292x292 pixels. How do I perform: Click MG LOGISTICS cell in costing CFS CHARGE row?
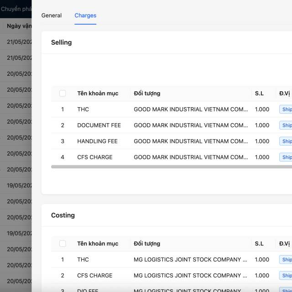tap(190, 276)
